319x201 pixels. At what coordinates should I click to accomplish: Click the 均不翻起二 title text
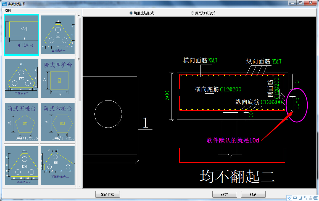[237, 176]
